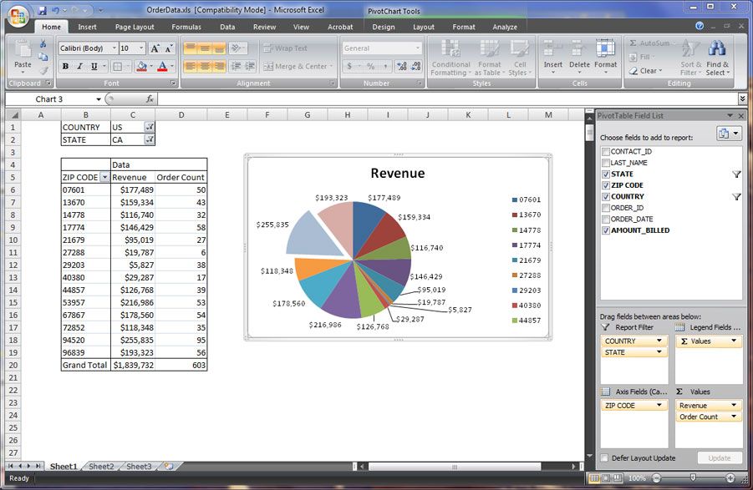The image size is (753, 490).
Task: Check the ORDER_DATE field
Action: coord(606,219)
